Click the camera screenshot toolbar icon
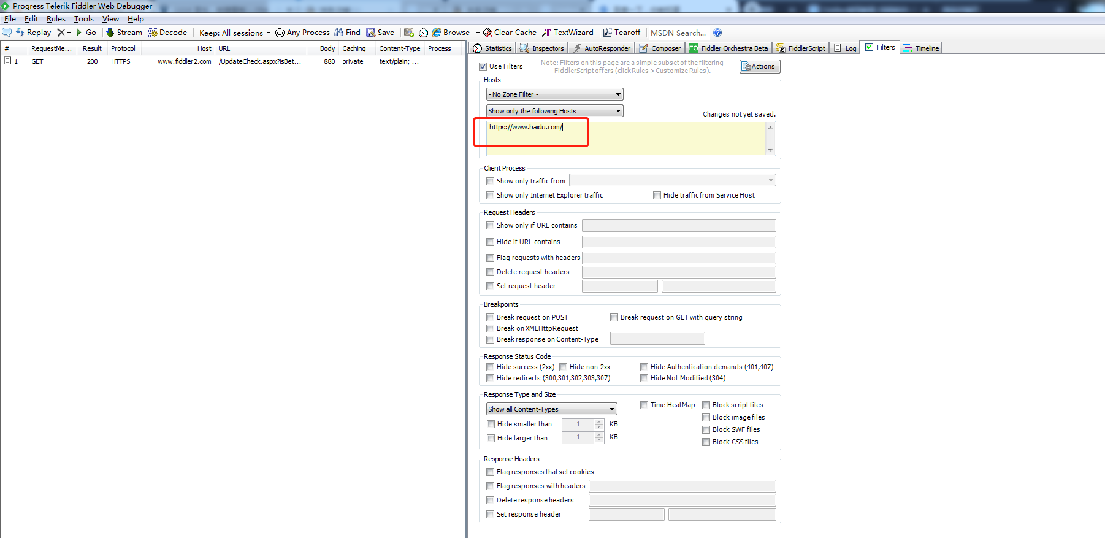Viewport: 1105px width, 538px height. 409,33
